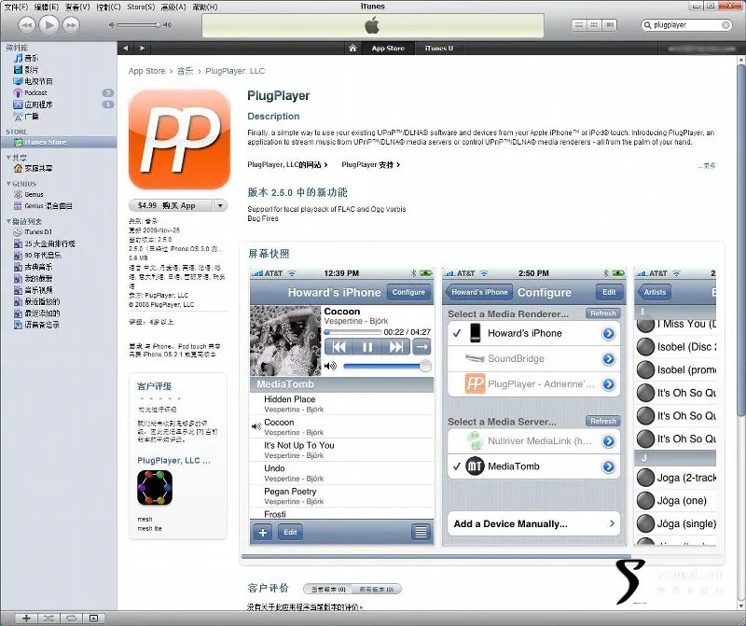Image resolution: width=746 pixels, height=626 pixels.
Task: Expand the description with 更多
Action: click(707, 166)
